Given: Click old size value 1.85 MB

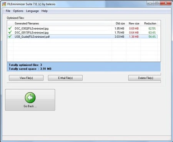Looking at the screenshot, I should tap(119, 28).
